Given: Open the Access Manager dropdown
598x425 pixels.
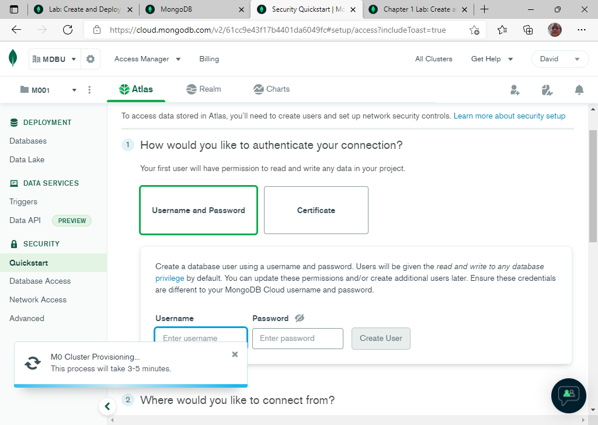Looking at the screenshot, I should pyautogui.click(x=147, y=59).
